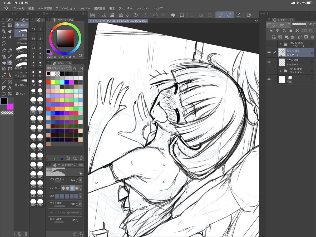The height and width of the screenshot is (237, 316).
Task: Toggle visibility of the 用紙 layer
Action: pos(269,79)
